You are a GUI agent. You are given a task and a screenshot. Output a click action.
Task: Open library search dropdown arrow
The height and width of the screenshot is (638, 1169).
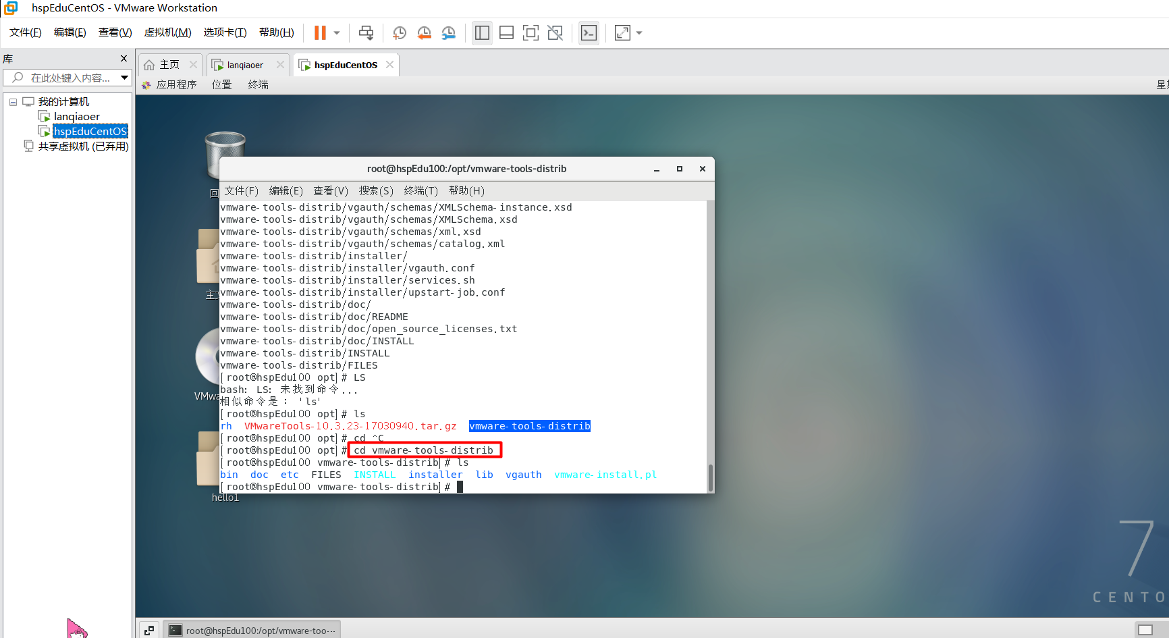point(124,78)
